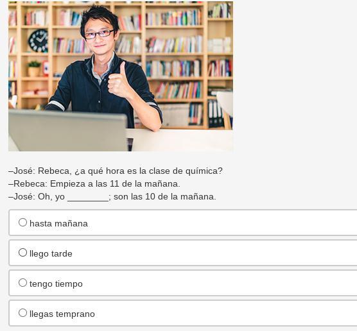Image resolution: width=357 pixels, height=331 pixels.
Task: Click the man's glasses in the photo
Action: pyautogui.click(x=99, y=35)
